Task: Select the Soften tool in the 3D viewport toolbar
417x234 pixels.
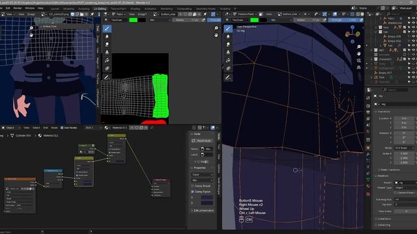Action: tap(228, 36)
